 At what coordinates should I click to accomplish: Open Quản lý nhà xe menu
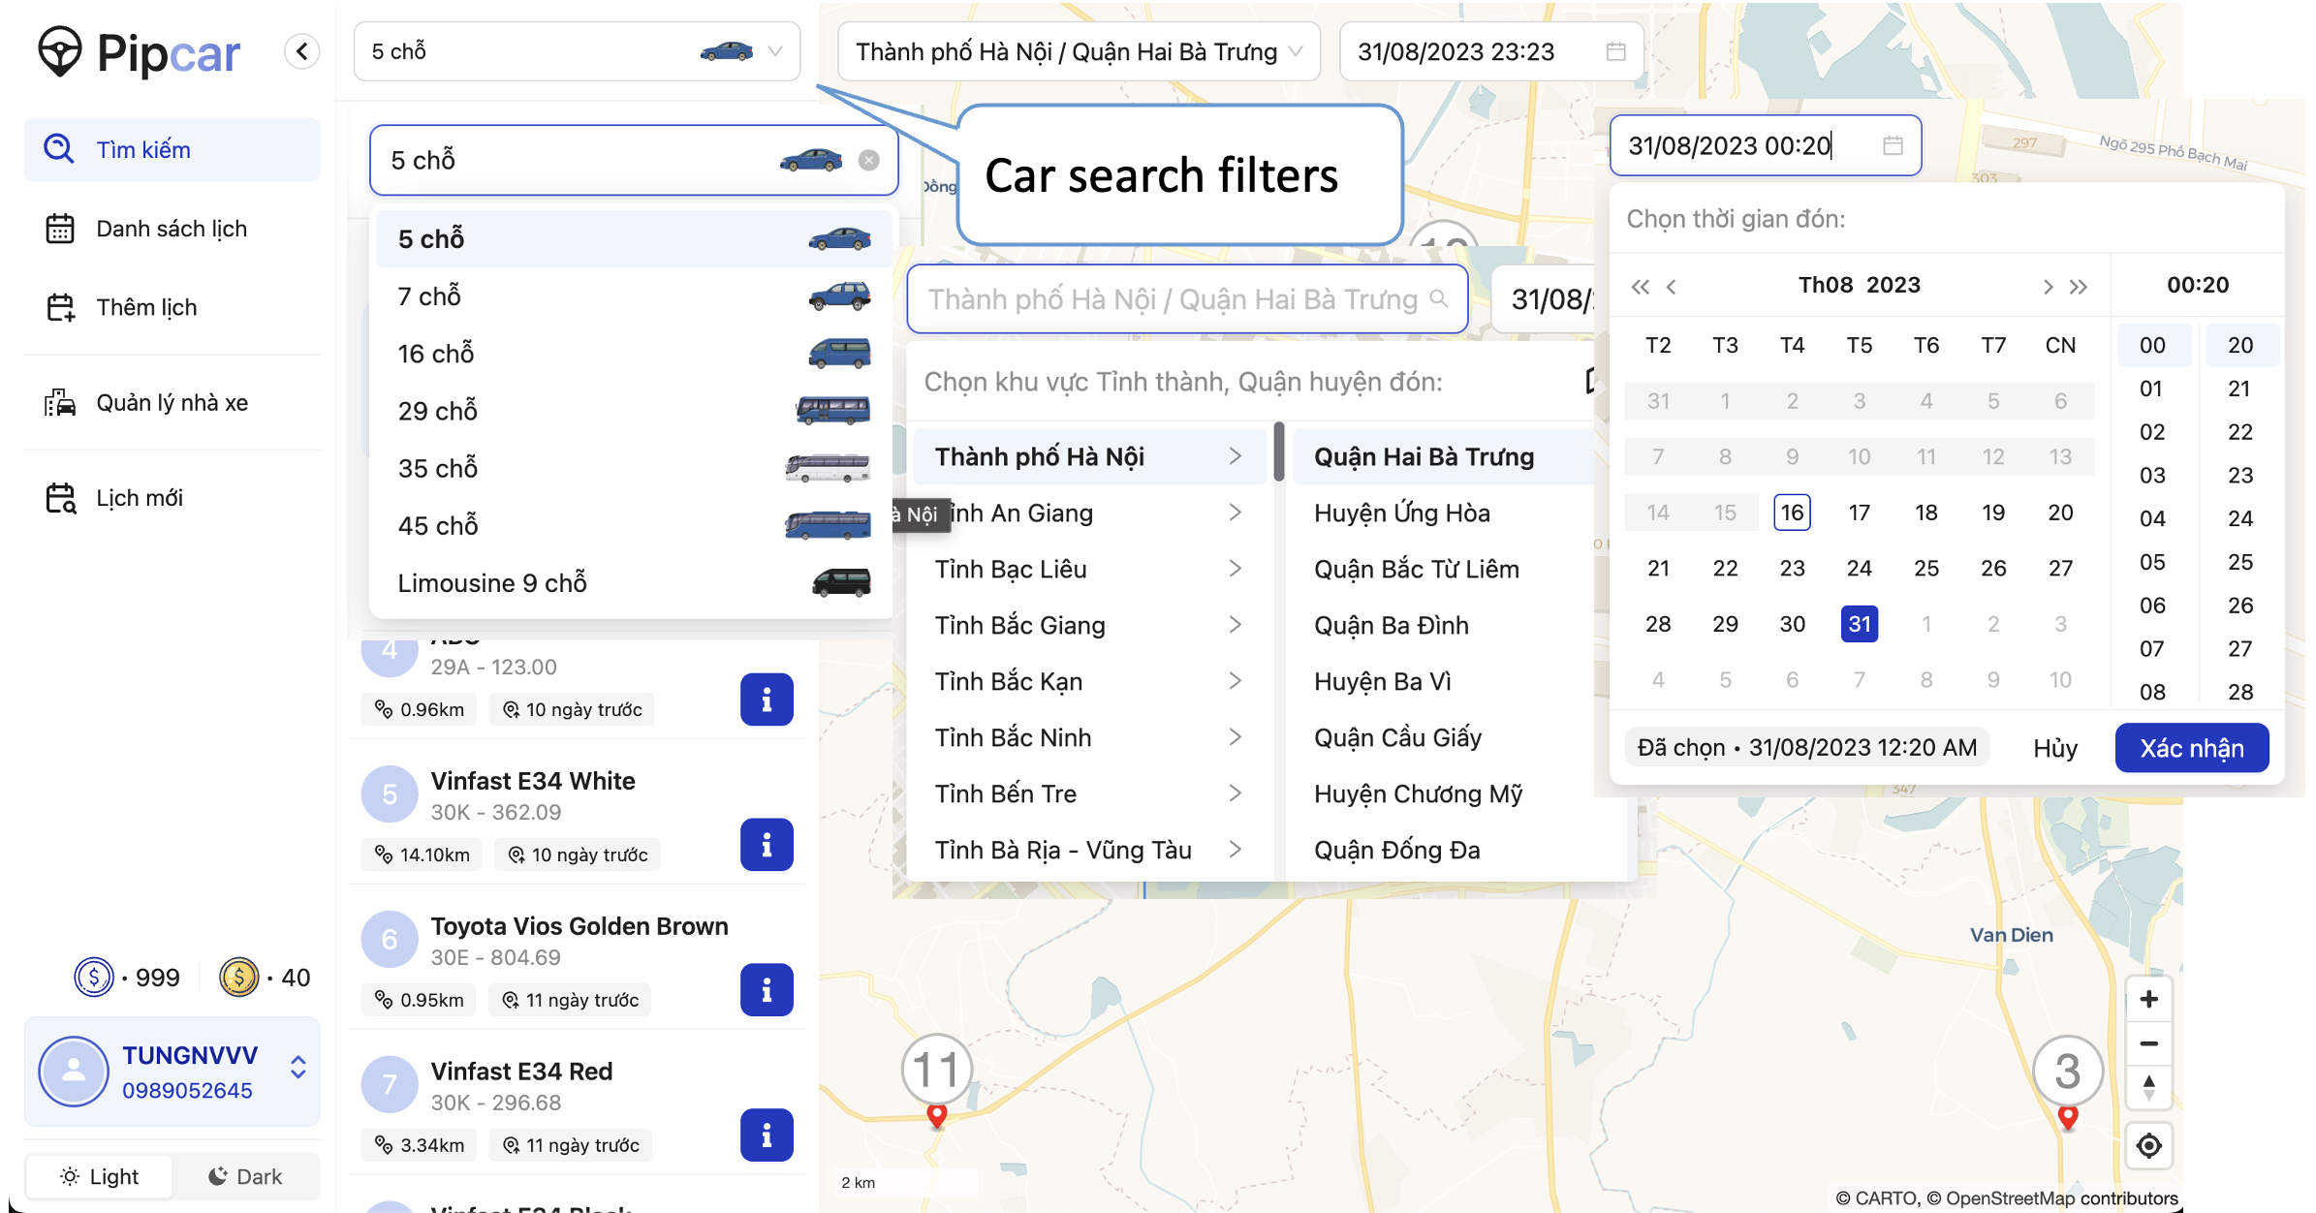(x=172, y=403)
